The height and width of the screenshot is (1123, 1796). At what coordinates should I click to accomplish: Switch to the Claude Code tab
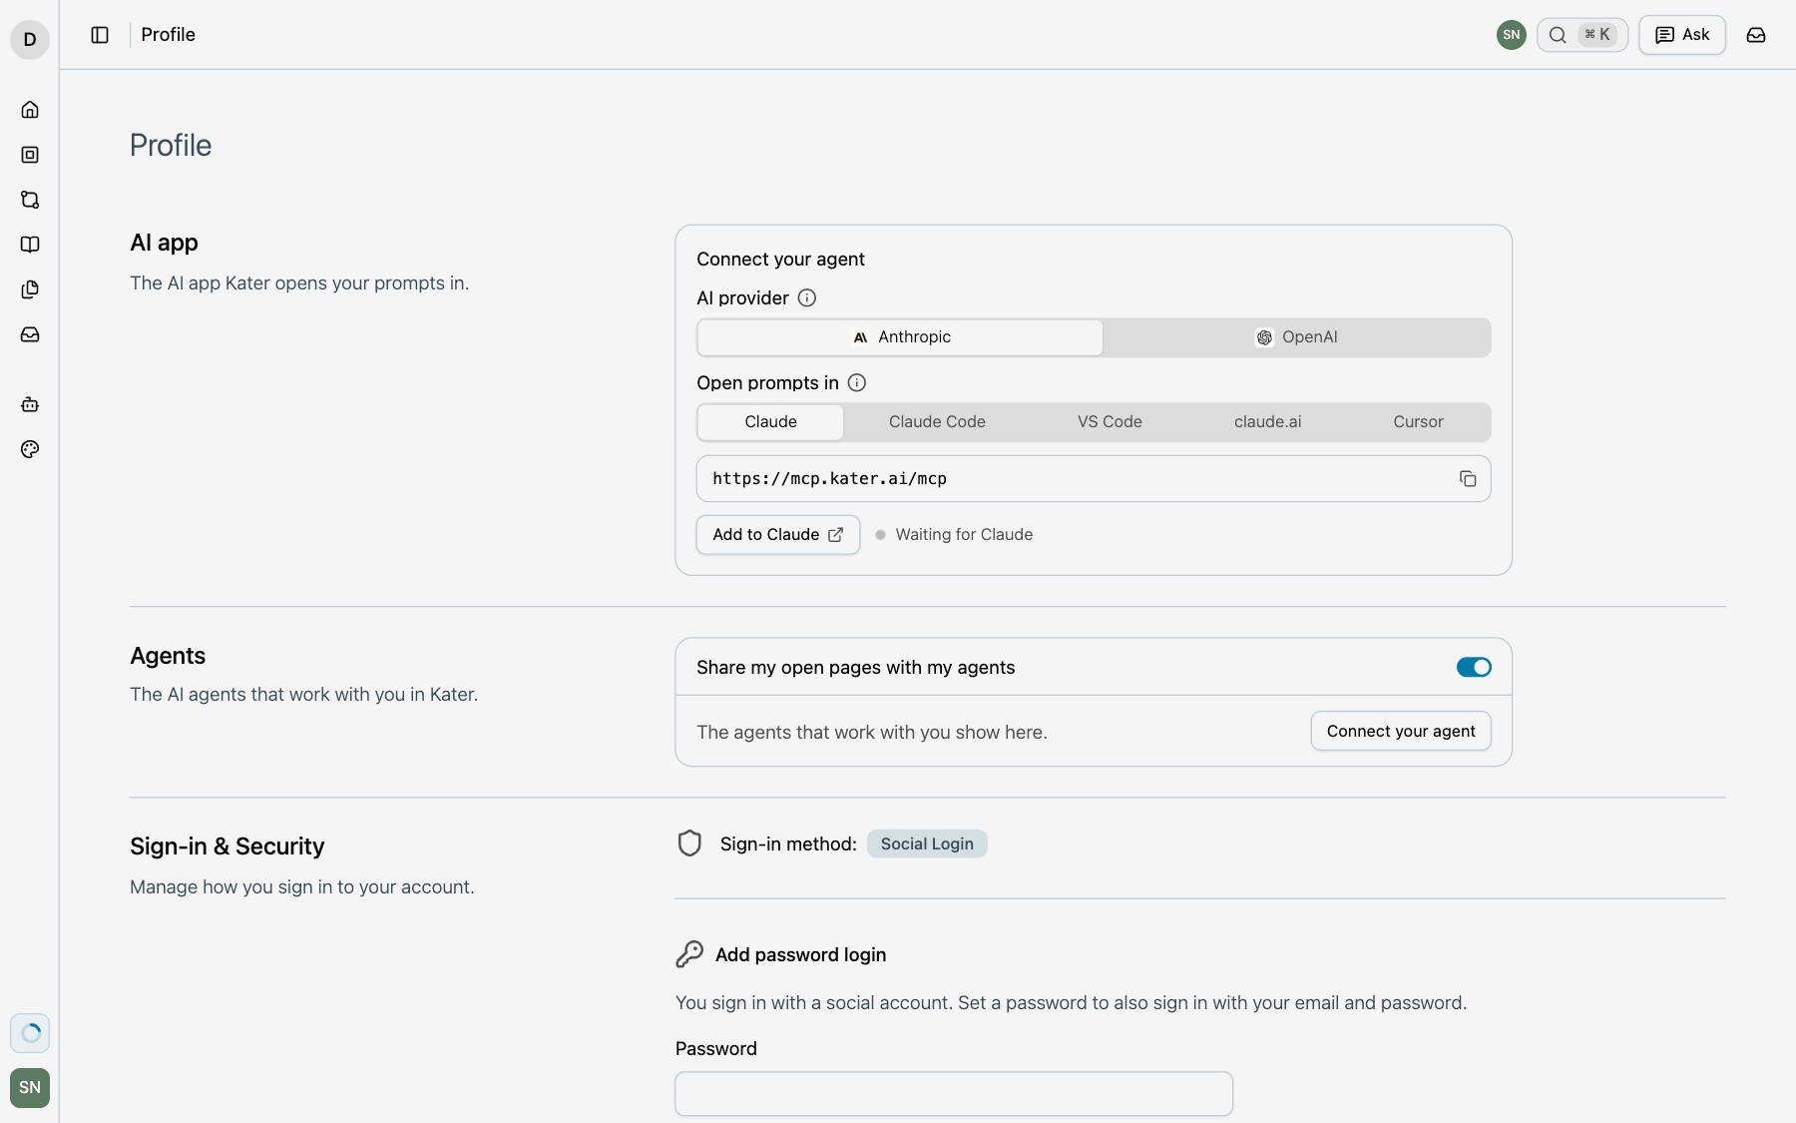(937, 422)
